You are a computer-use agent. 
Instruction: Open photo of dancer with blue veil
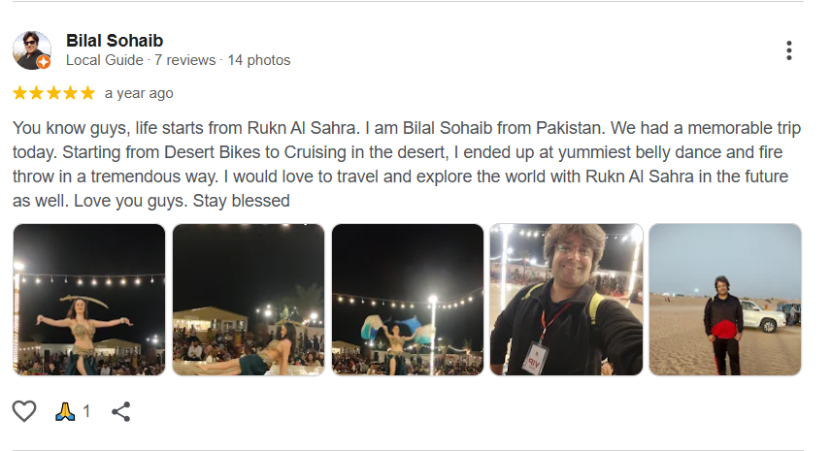pyautogui.click(x=408, y=300)
